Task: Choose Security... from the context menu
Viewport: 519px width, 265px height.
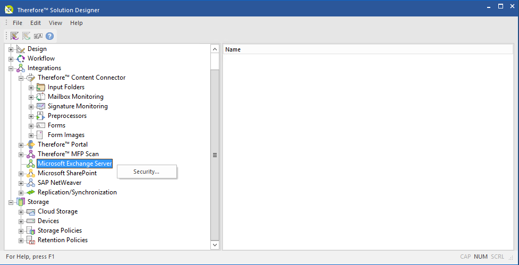Action: 147,172
